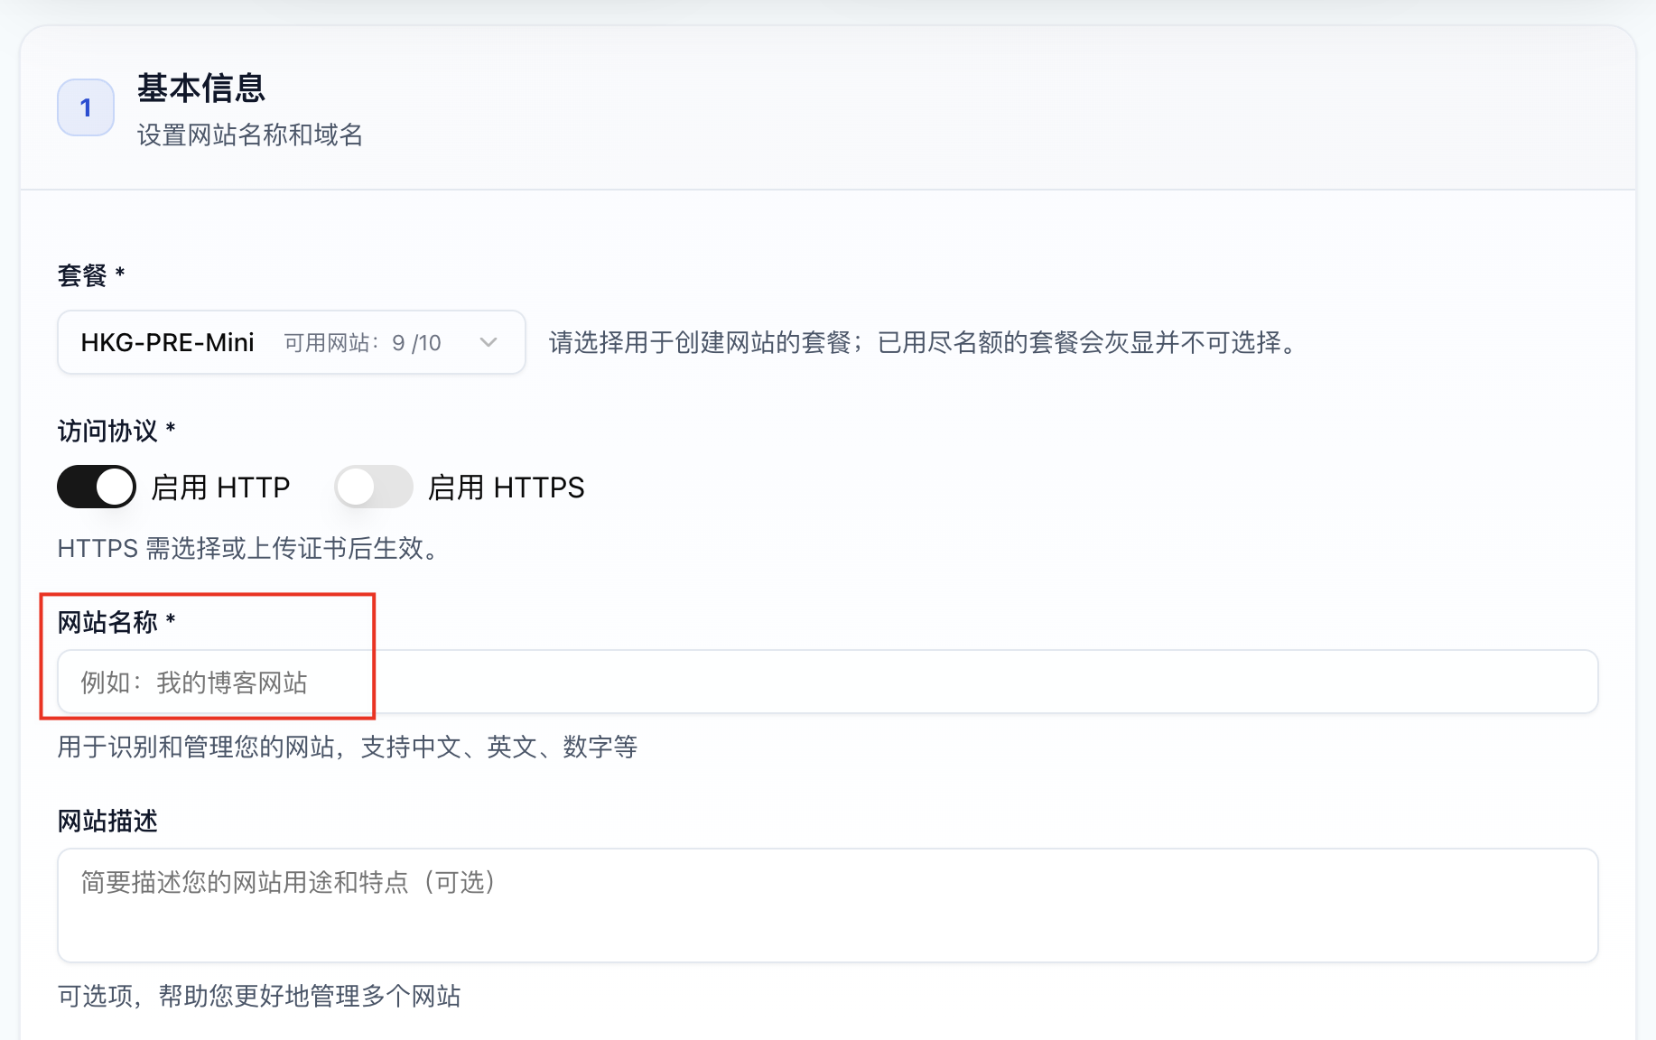Expand the plan chevron arrow
Image resolution: width=1656 pixels, height=1040 pixels.
(x=488, y=342)
